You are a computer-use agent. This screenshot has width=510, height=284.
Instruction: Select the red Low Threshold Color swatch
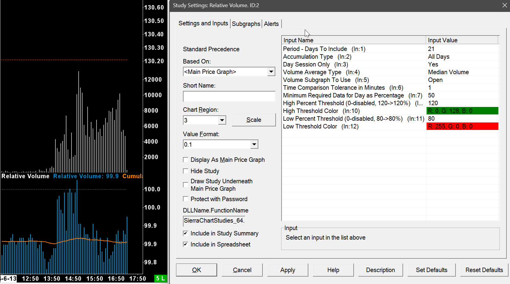pyautogui.click(x=462, y=126)
